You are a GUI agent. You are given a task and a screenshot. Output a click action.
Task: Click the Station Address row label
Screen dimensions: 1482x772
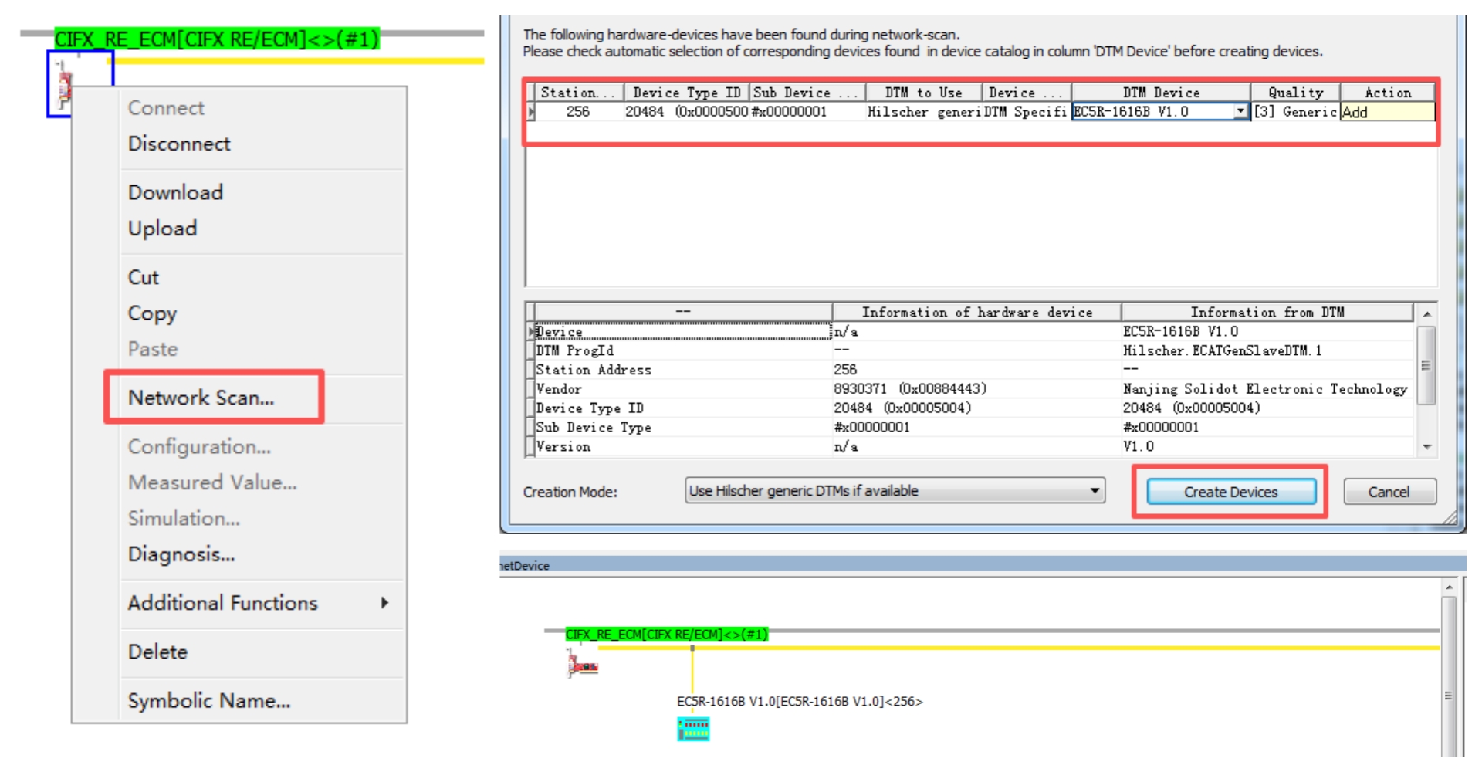(x=594, y=370)
